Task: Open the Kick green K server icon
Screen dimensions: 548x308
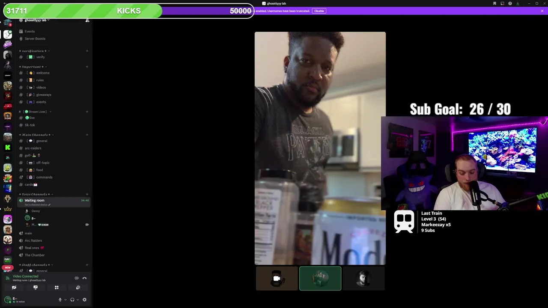Action: (8, 147)
